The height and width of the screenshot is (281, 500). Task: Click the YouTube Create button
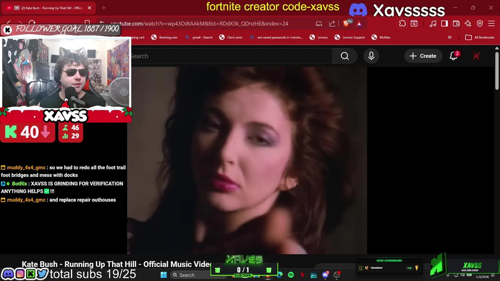pos(423,56)
